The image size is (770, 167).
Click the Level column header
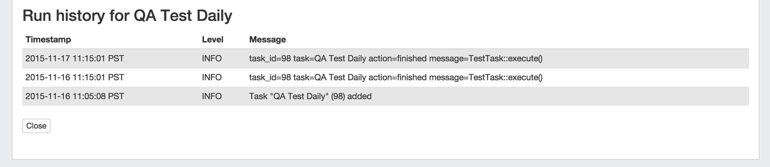pos(213,39)
